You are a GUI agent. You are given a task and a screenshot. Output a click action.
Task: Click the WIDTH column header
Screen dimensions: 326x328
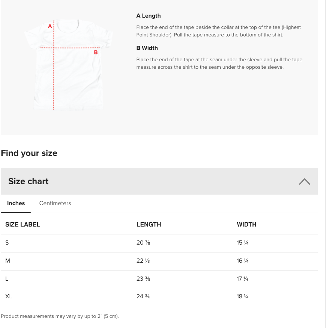click(246, 224)
